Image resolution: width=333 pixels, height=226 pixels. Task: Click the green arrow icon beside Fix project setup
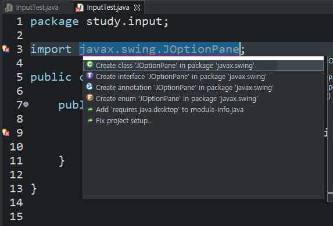click(90, 120)
